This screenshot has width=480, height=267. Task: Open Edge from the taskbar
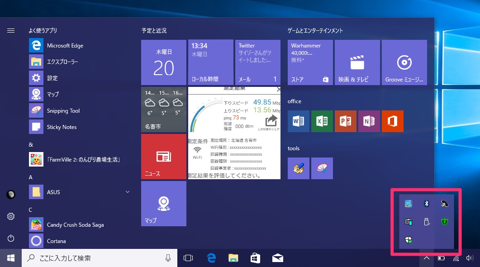pyautogui.click(x=211, y=258)
